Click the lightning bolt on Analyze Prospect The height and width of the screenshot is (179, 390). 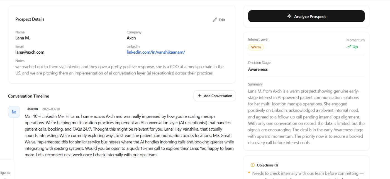tap(289, 16)
